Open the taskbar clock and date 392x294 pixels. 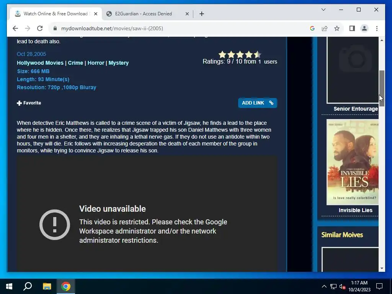359,286
